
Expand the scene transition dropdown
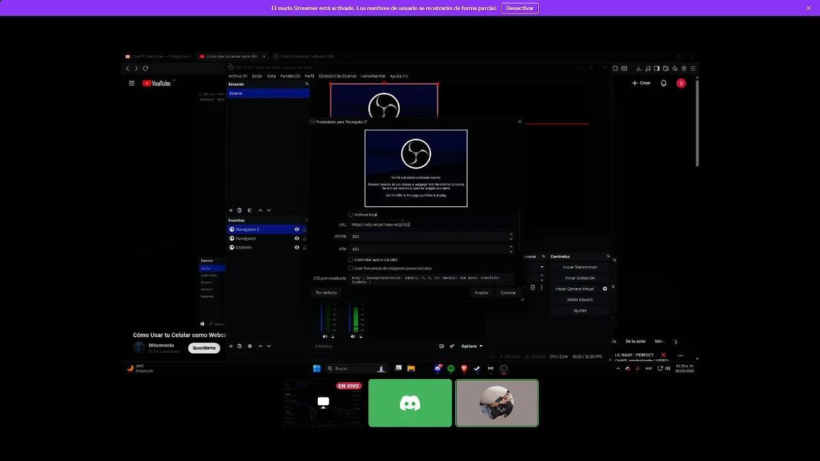[542, 267]
